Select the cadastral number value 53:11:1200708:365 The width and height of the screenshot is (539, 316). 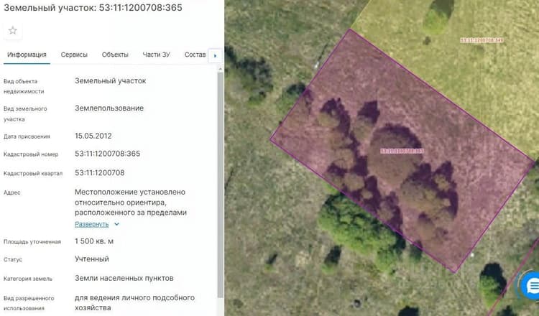click(x=108, y=154)
